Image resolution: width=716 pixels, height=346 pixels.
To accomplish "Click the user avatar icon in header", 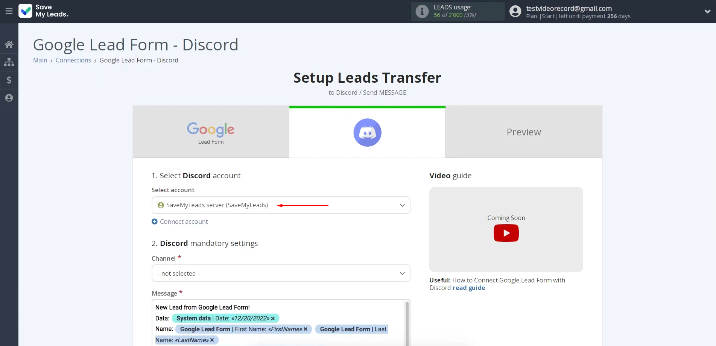I will point(515,11).
